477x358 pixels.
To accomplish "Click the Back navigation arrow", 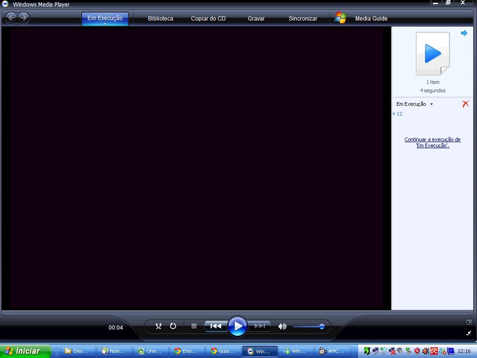I will point(11,18).
